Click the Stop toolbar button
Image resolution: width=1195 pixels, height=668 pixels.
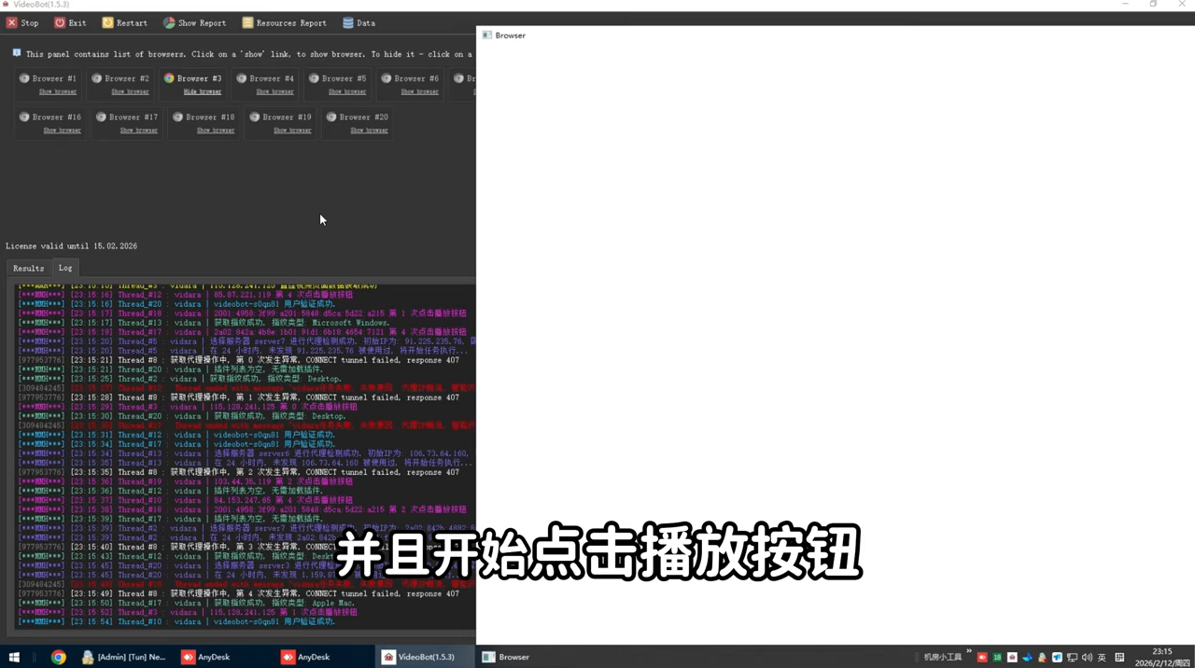(x=22, y=22)
